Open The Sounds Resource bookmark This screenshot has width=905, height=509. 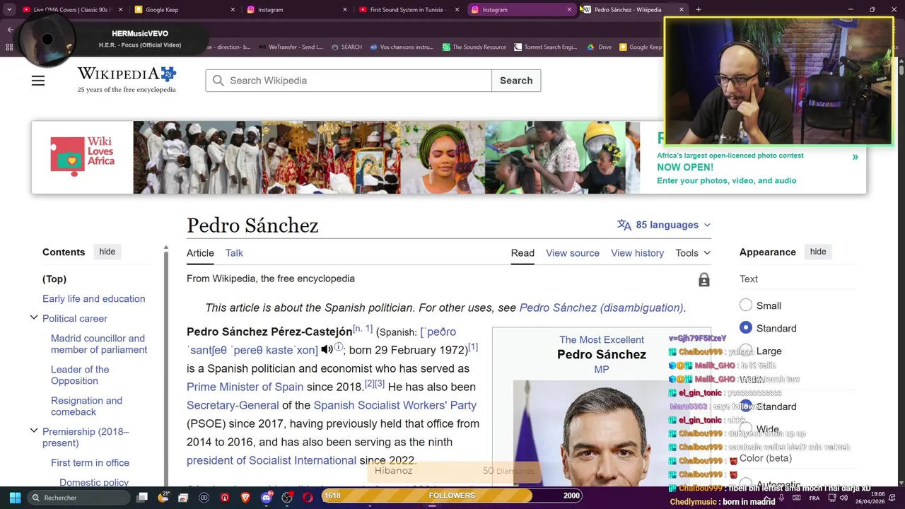point(474,47)
